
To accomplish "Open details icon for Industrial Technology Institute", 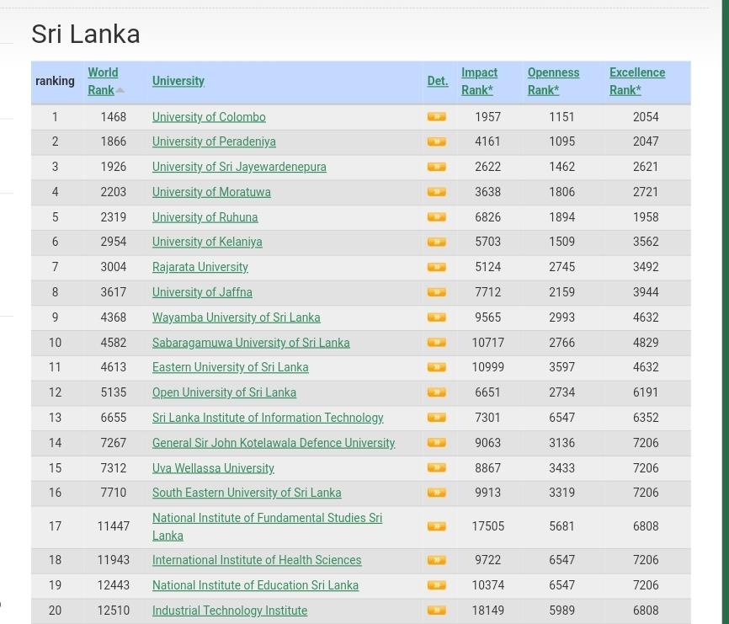I will click(x=436, y=611).
